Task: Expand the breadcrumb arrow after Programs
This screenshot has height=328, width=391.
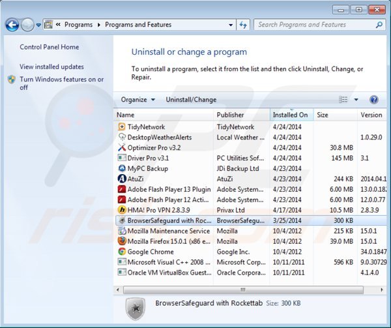Action: click(99, 25)
